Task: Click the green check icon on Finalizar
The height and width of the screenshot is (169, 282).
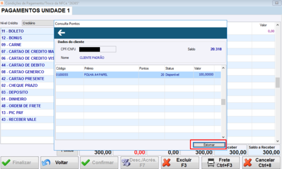Action: [6, 163]
